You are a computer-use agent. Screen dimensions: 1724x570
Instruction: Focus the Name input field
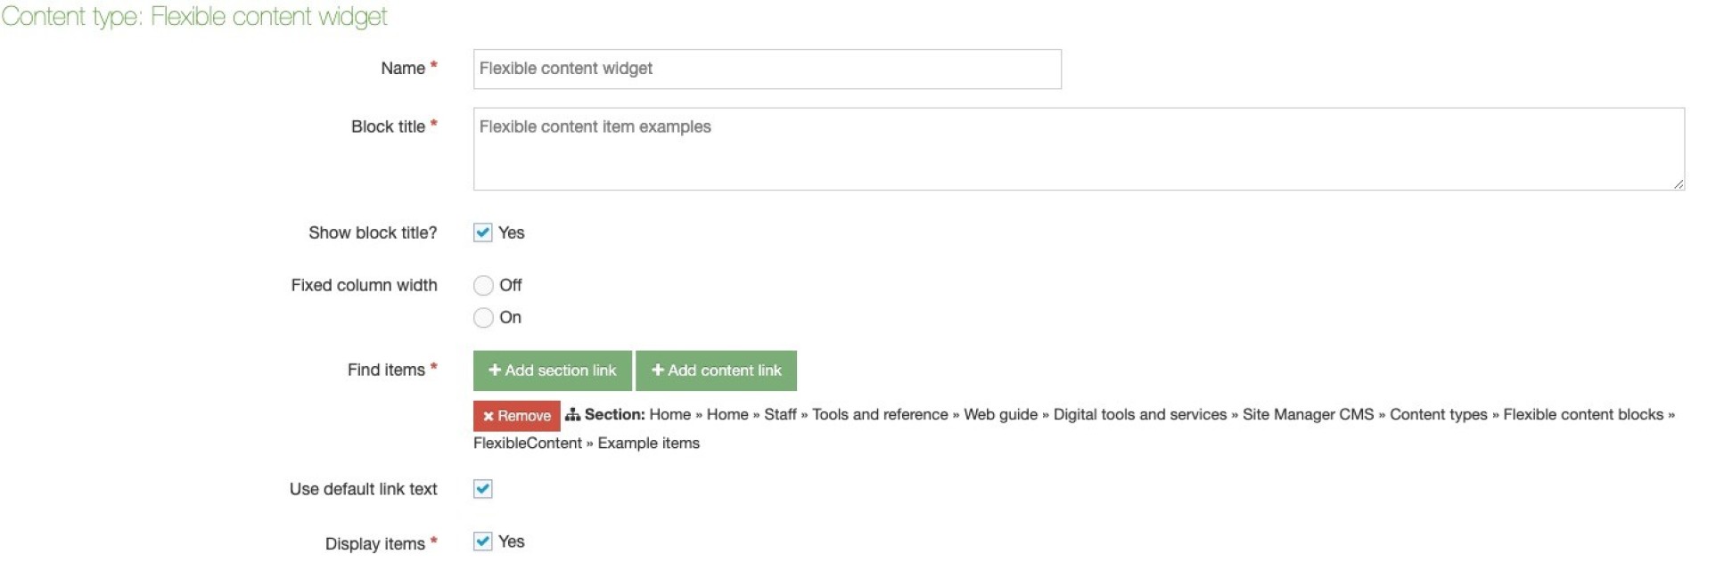coord(767,69)
